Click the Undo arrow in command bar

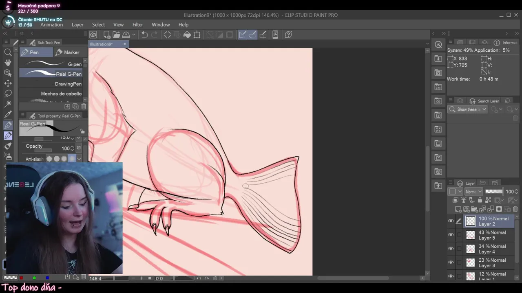pos(144,35)
